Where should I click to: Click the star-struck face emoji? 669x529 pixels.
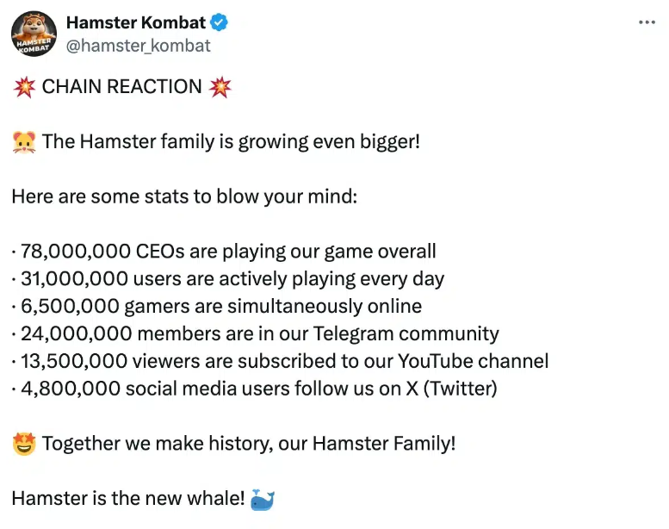(x=23, y=445)
